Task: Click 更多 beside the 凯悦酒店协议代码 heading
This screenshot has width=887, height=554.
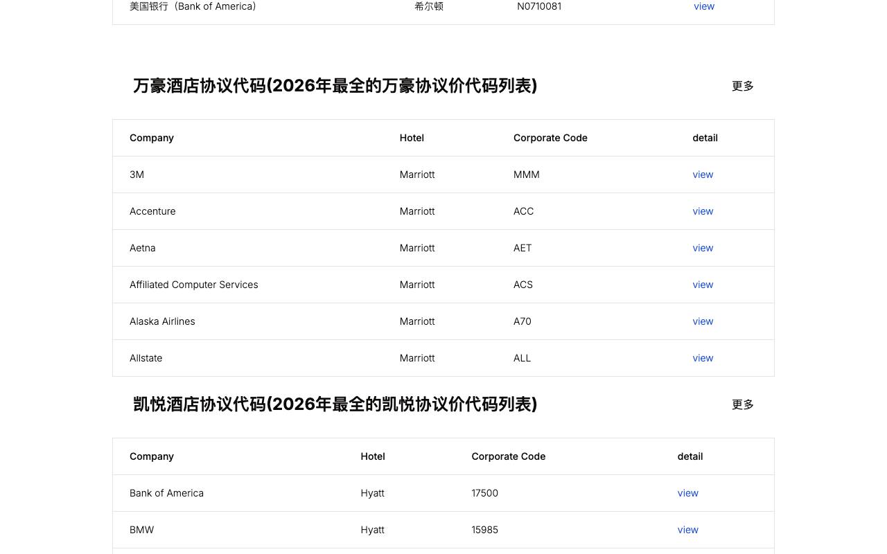Action: point(743,404)
